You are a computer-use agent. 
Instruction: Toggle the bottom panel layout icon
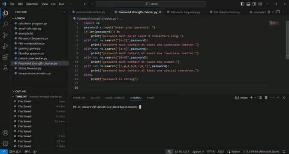(x=248, y=4)
